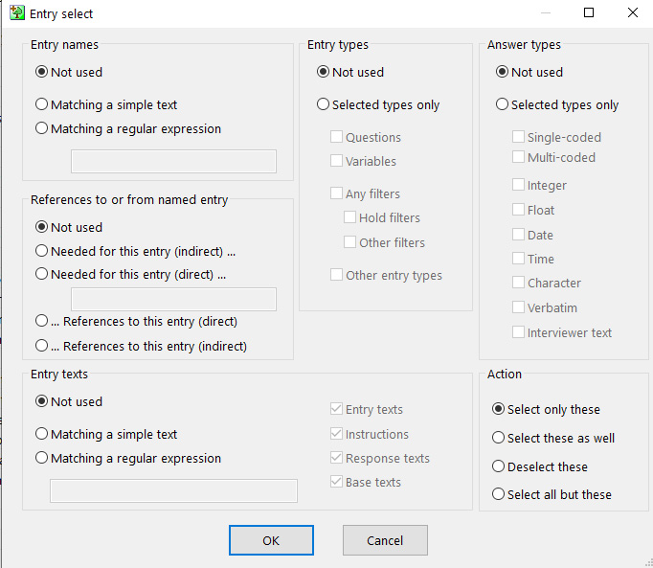
Task: Select 'References to this entry (indirect)' option
Action: coord(41,346)
